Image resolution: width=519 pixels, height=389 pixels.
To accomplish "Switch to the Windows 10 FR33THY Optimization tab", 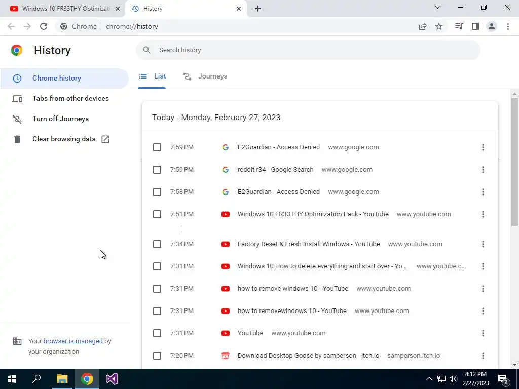I will 63,9.
